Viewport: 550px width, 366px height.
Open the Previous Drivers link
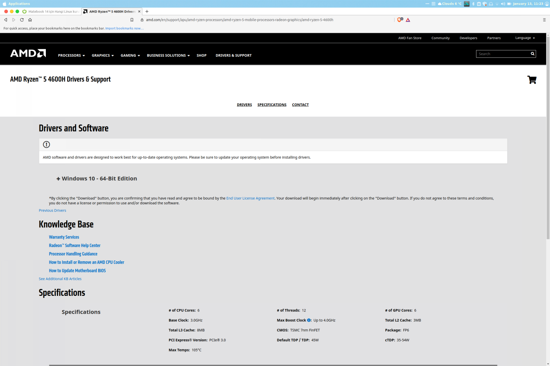(53, 211)
